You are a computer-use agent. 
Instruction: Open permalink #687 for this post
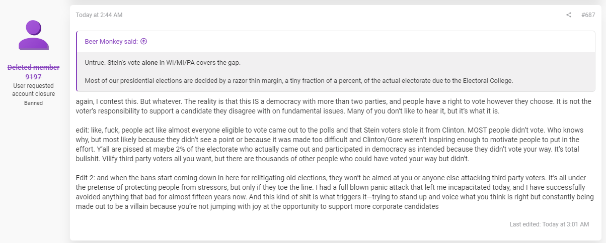pos(588,15)
